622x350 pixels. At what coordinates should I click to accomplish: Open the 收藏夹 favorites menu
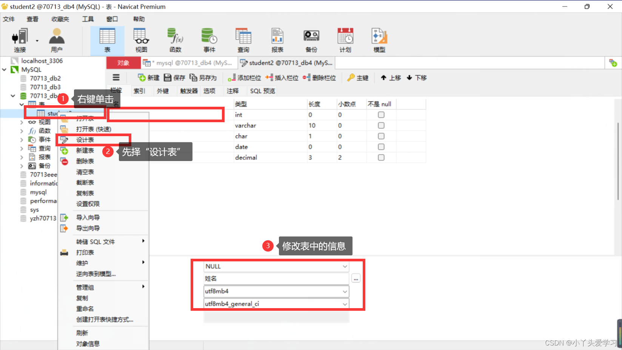point(60,19)
